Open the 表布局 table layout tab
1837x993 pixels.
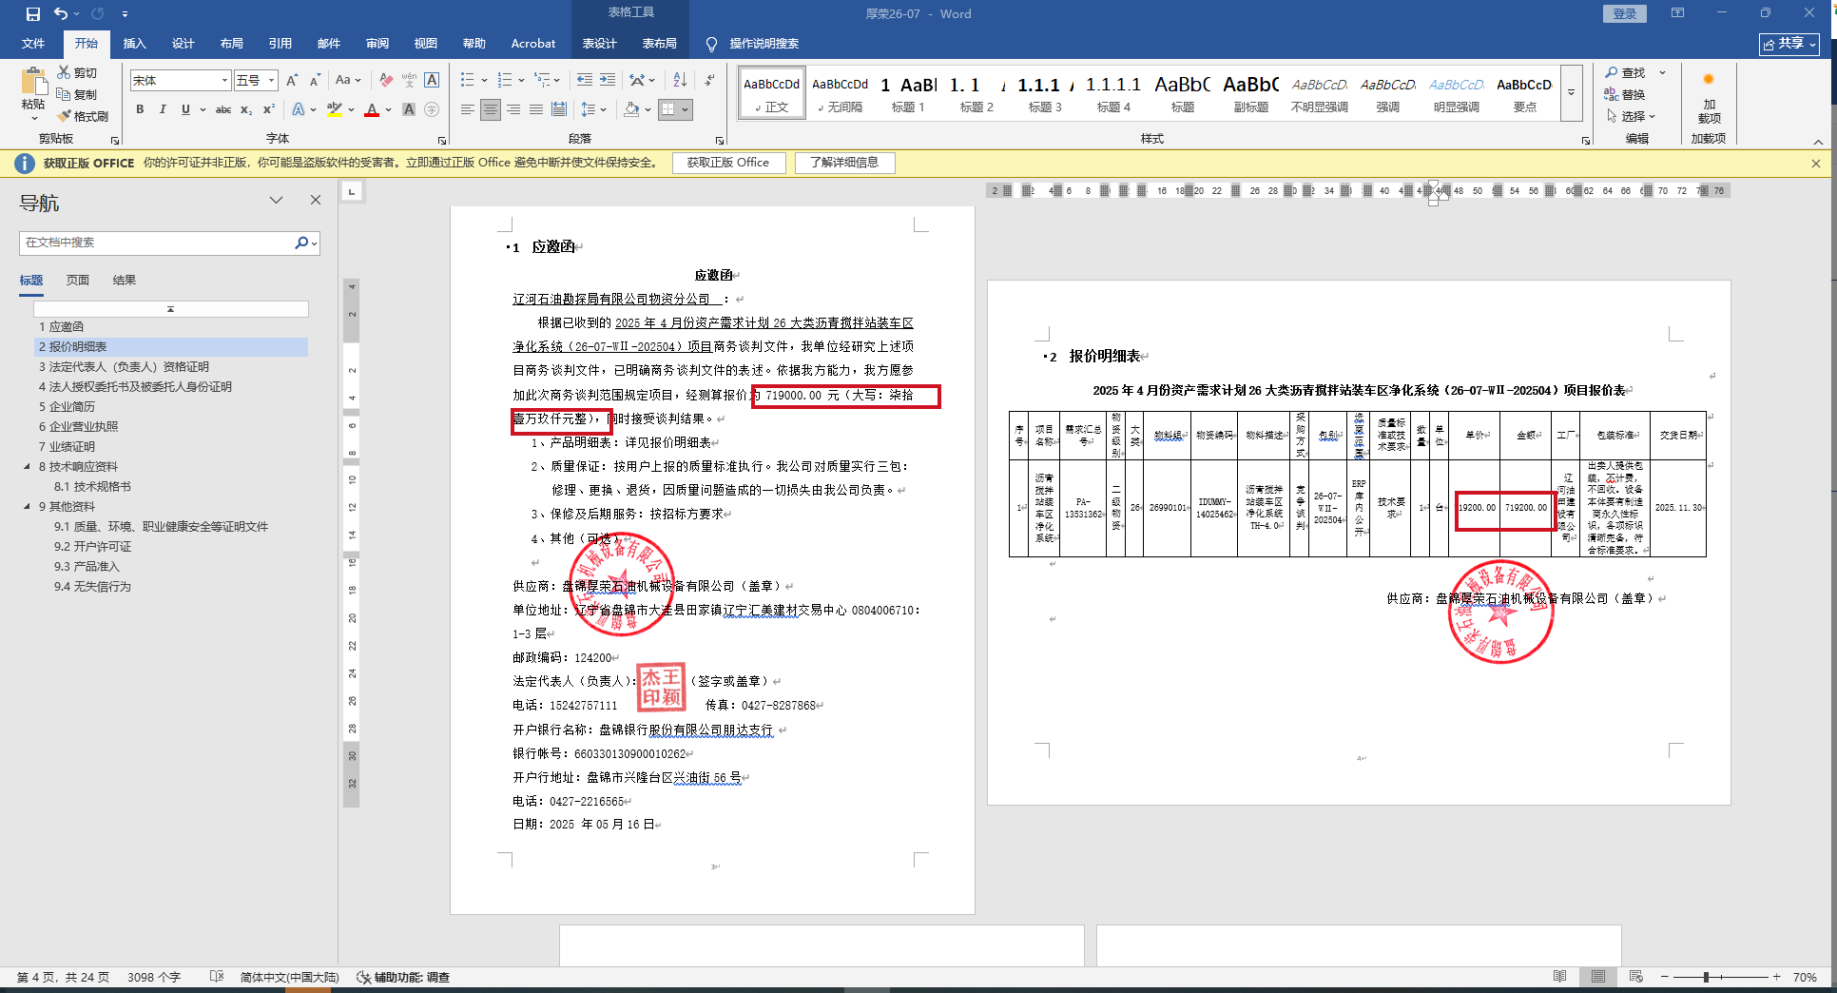click(x=660, y=44)
